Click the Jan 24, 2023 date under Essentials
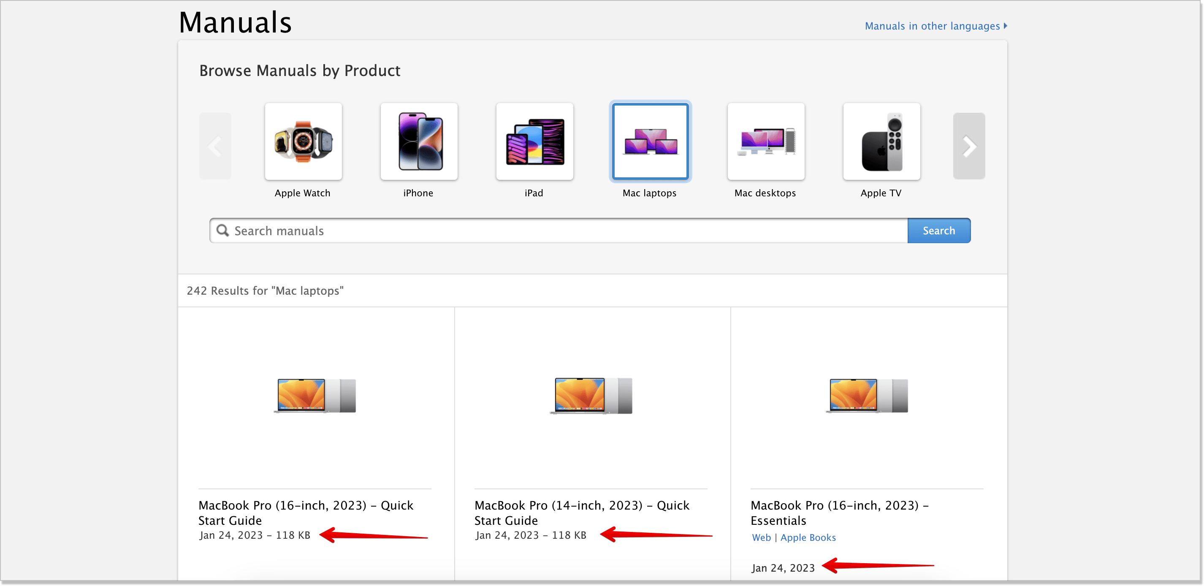1204x586 pixels. tap(783, 568)
